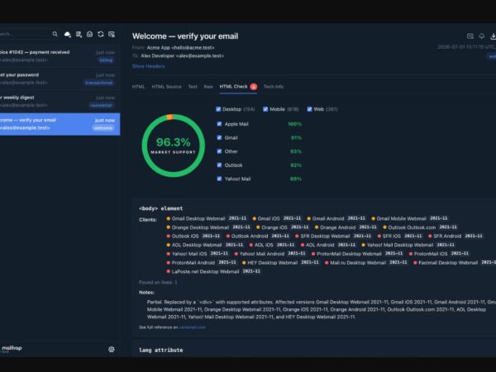Viewport: 496px width, 372px height.
Task: Switch to the Tech Info tab
Action: coord(274,87)
